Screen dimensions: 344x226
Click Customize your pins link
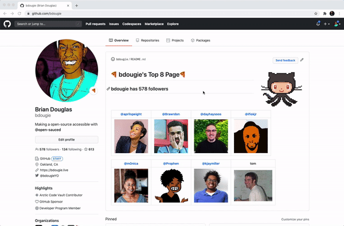pyautogui.click(x=295, y=219)
